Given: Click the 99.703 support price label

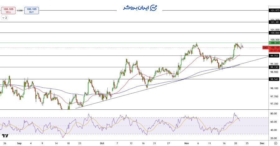Looking at the screenshot, I should click(x=274, y=56).
